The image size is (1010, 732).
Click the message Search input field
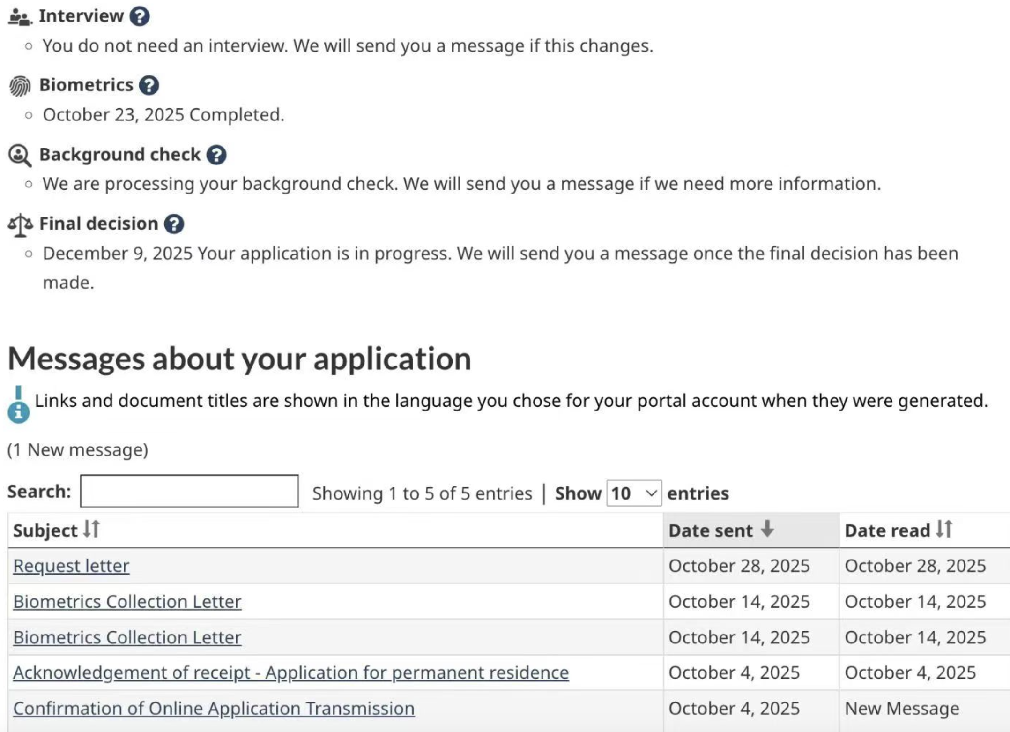coord(189,491)
